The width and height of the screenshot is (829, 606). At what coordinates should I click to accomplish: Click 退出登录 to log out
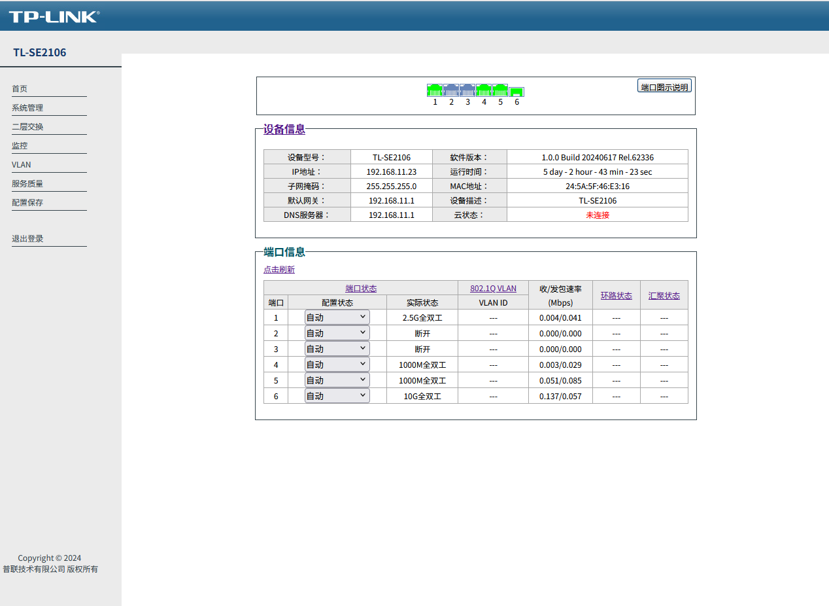(27, 238)
